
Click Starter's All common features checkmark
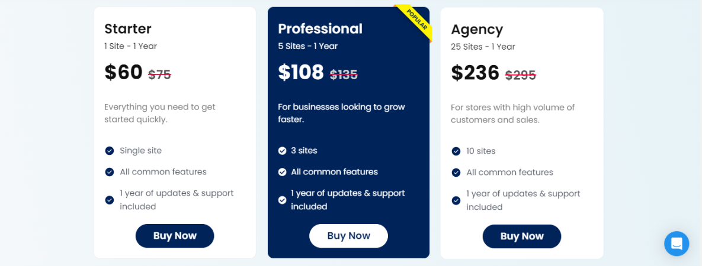[x=110, y=172]
